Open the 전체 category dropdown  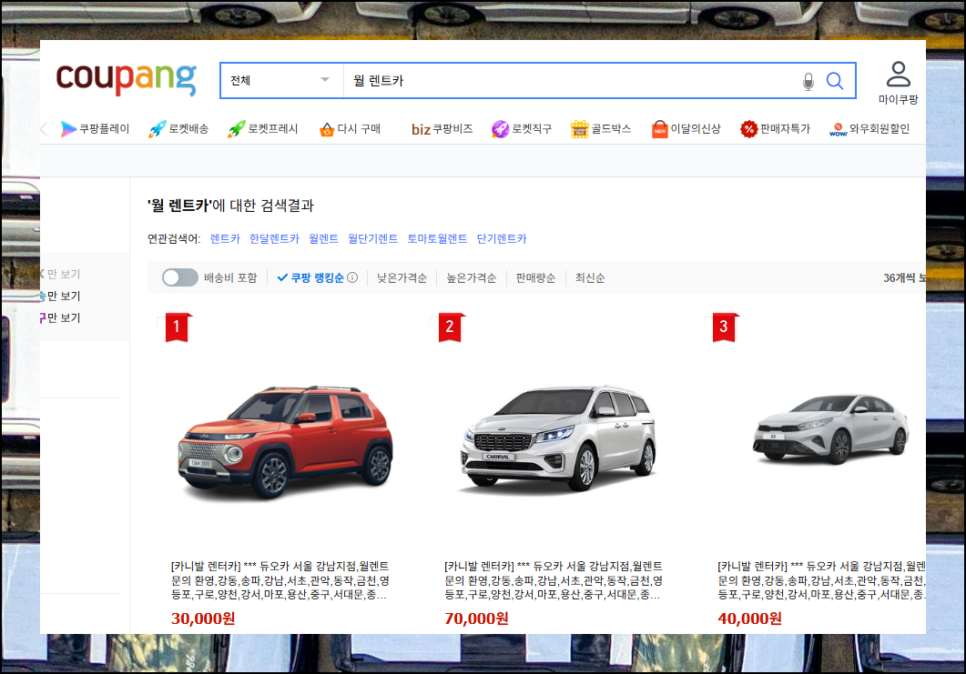281,81
